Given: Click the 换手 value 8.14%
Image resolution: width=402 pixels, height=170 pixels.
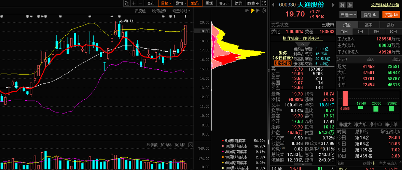Looking at the screenshot, I should point(296,111).
